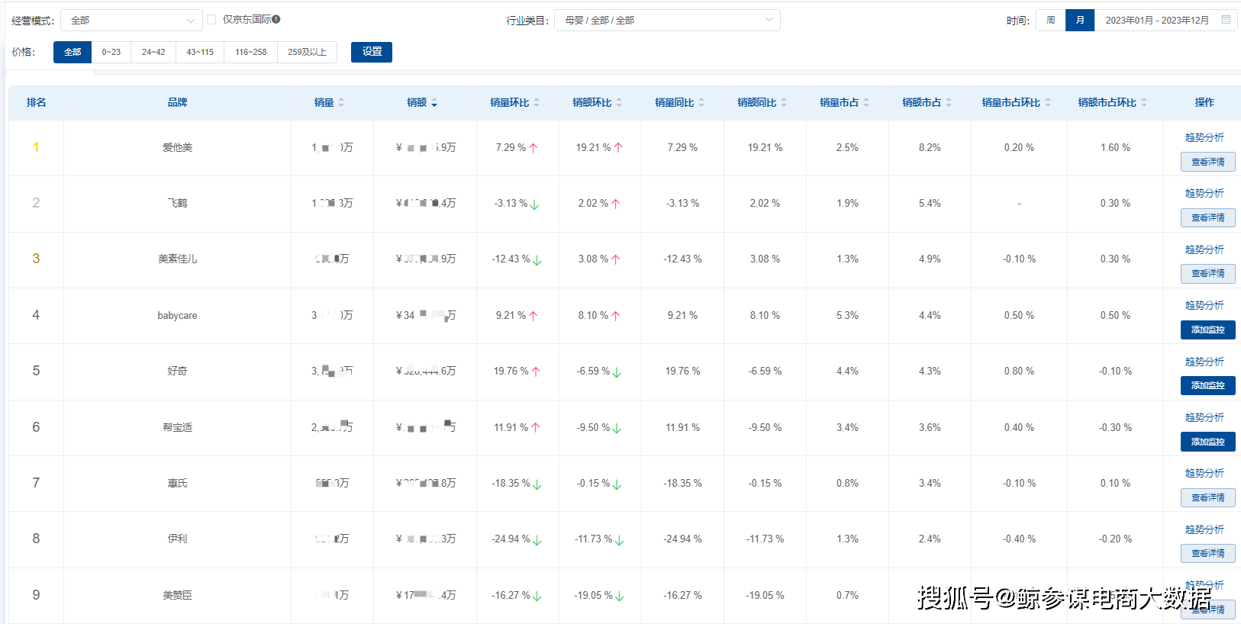Click 添加监控 for 好奇
The height and width of the screenshot is (624, 1241).
(x=1208, y=385)
